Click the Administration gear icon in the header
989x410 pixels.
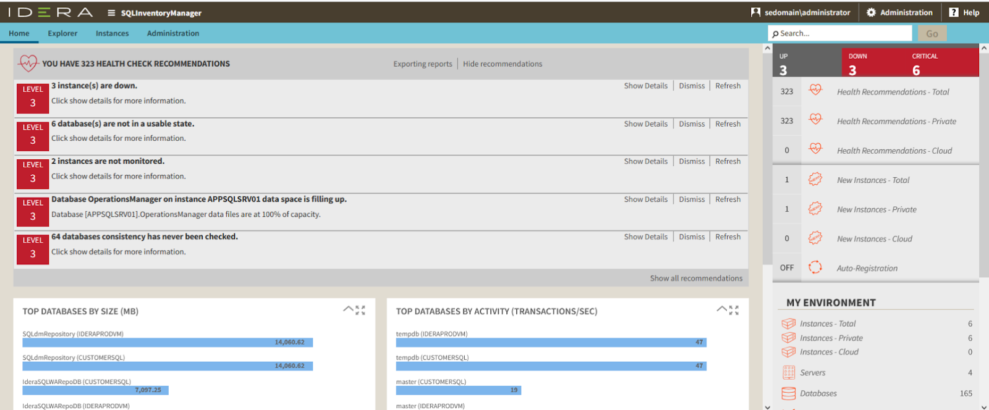click(871, 12)
